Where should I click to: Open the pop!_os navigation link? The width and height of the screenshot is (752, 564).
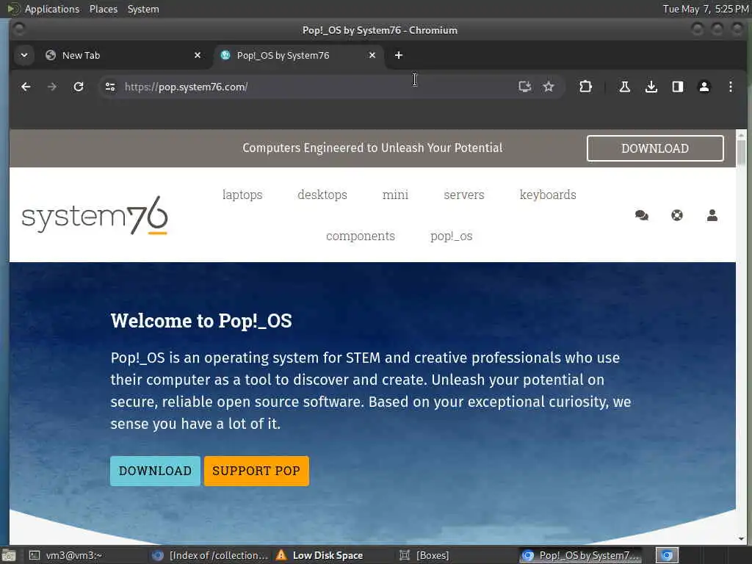coord(452,236)
